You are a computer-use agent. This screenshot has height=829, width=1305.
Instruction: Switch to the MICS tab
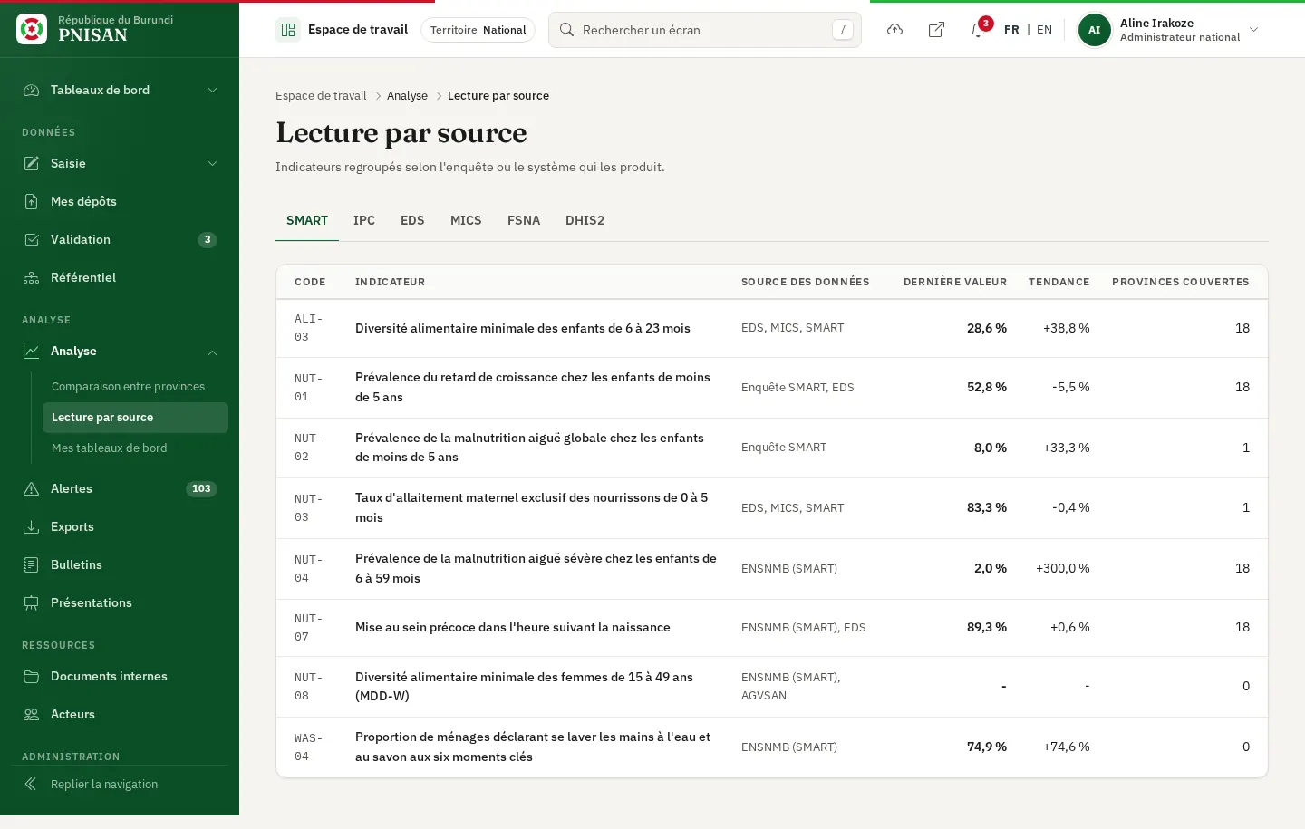coord(466,220)
